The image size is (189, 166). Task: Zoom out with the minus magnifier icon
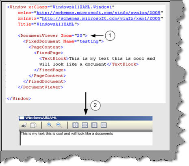point(59,125)
